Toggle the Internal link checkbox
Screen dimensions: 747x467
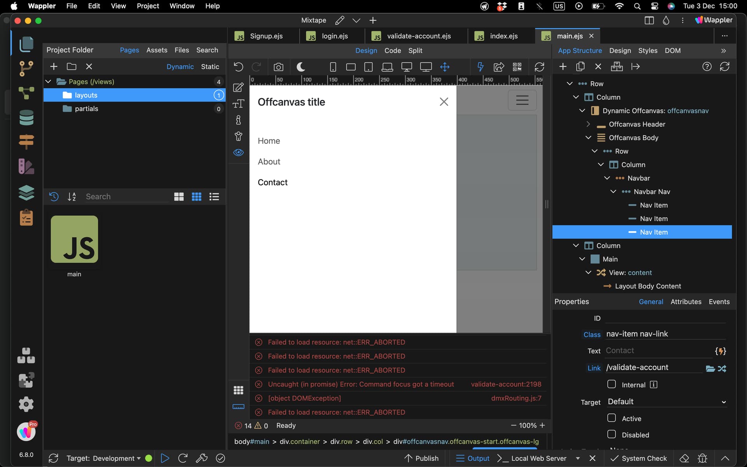pyautogui.click(x=612, y=384)
